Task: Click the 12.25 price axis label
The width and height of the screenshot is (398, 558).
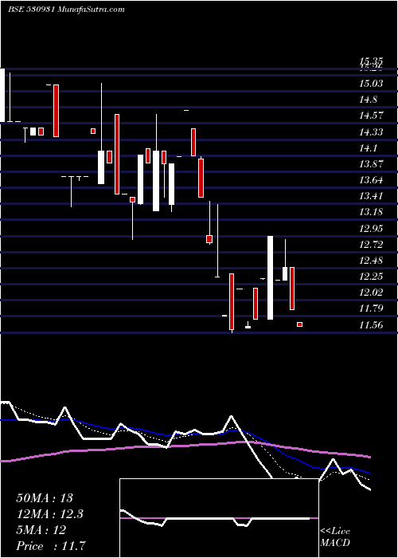Action: coord(371,277)
